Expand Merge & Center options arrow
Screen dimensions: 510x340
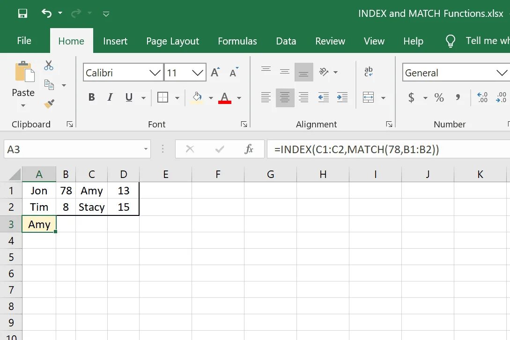click(383, 97)
